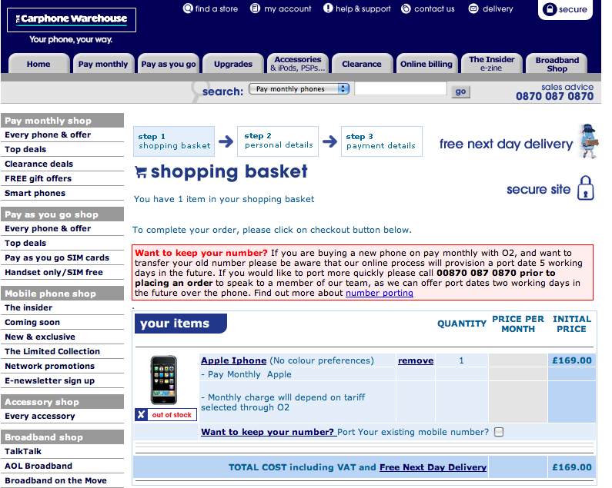Open Pay as you go SIM cards

point(57,257)
